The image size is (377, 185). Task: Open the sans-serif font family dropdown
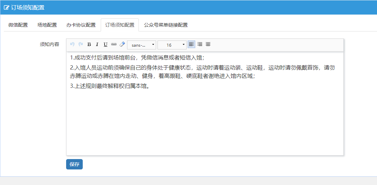(x=142, y=45)
